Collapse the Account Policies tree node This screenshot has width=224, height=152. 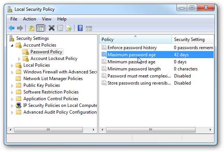(13, 45)
